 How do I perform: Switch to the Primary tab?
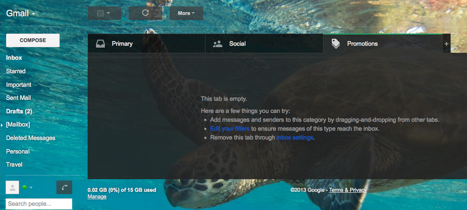pos(146,43)
